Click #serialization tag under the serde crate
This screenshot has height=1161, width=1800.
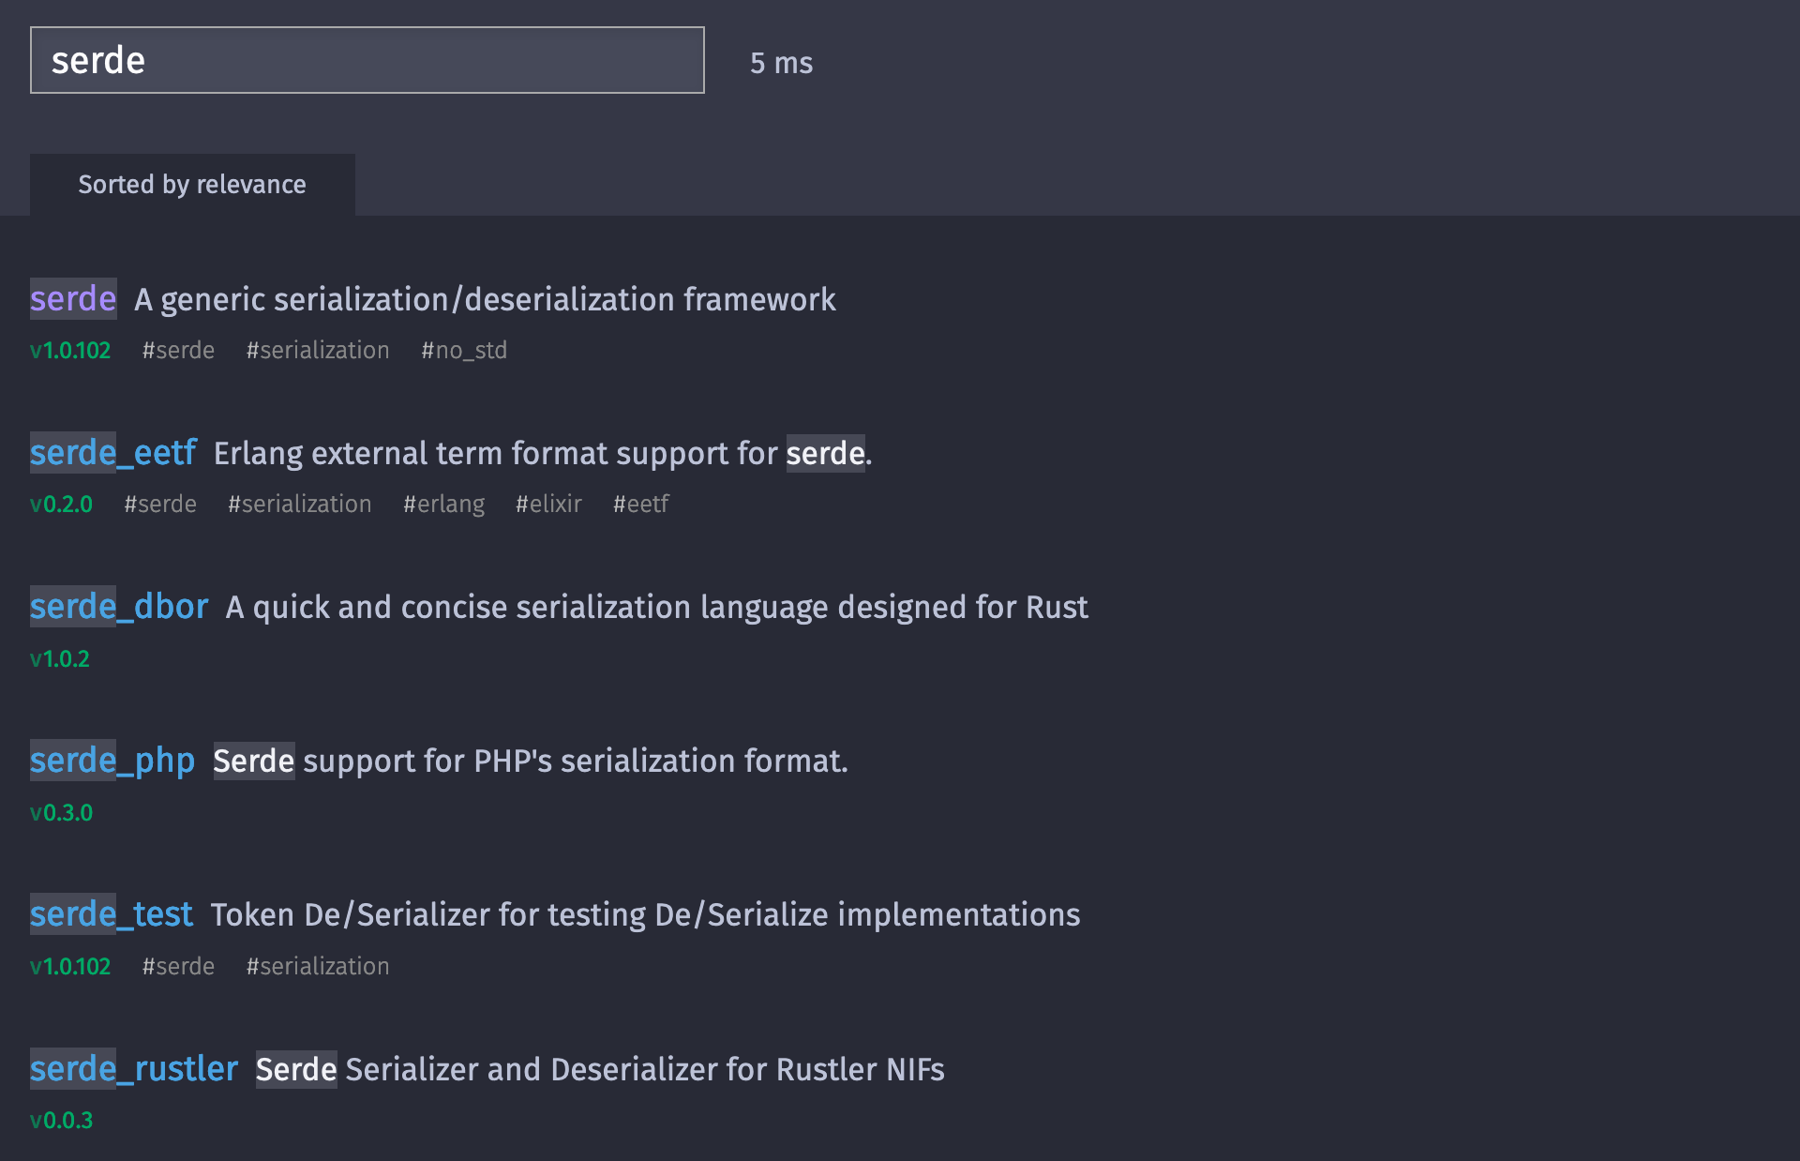(318, 351)
